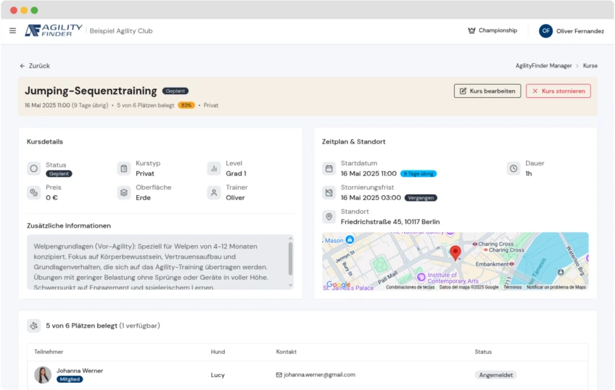The width and height of the screenshot is (615, 390).
Task: Click the red map marker pin
Action: 455,252
